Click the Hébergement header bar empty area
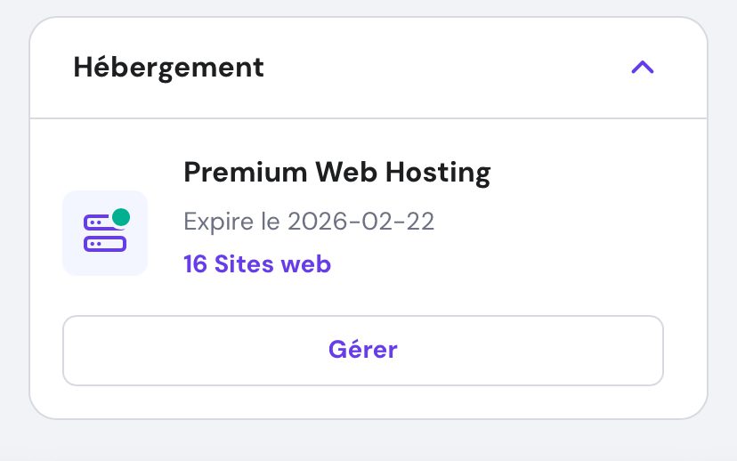The width and height of the screenshot is (737, 461). click(x=445, y=68)
